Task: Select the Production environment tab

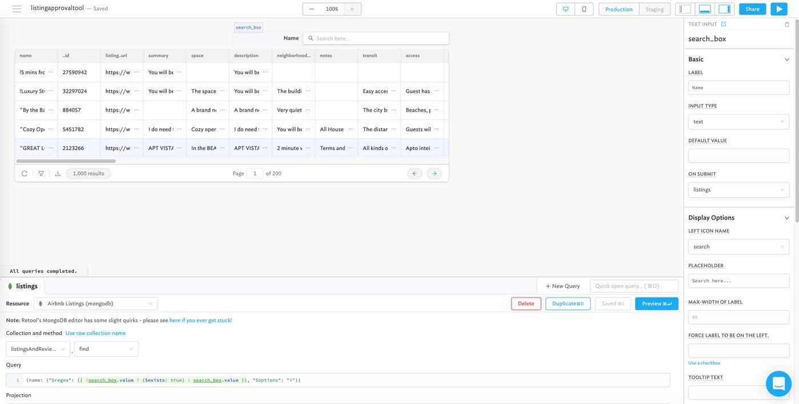Action: [x=619, y=9]
